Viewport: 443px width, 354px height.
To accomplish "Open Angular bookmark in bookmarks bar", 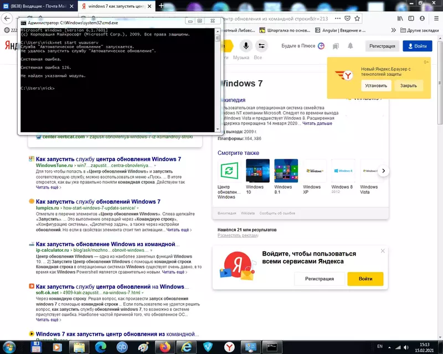I will 341,30.
